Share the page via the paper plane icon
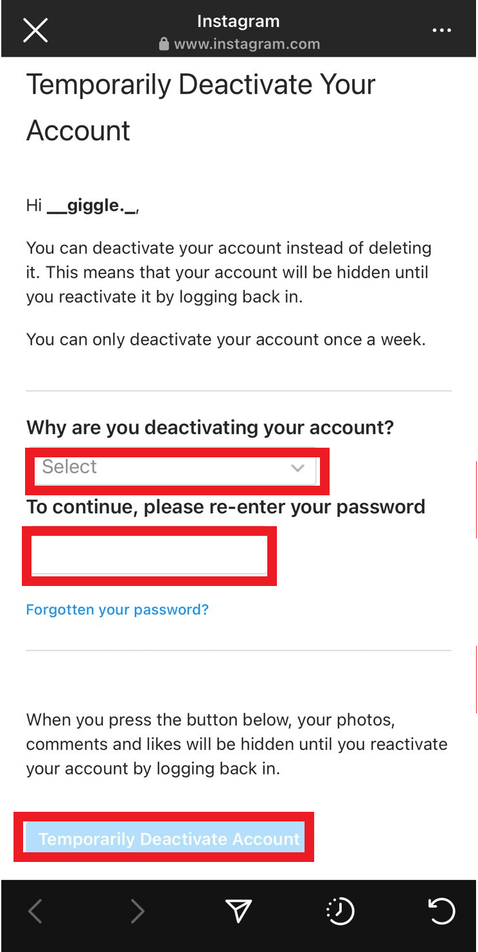This screenshot has height=952, width=478. 238,911
